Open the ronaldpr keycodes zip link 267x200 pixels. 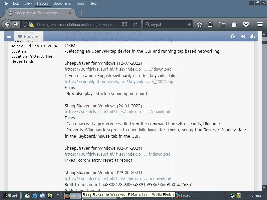click(x=119, y=81)
